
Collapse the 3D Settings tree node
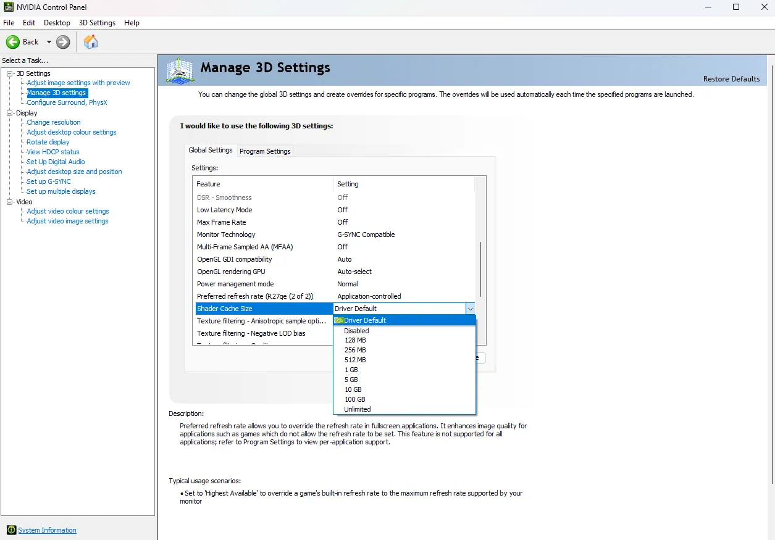click(10, 73)
